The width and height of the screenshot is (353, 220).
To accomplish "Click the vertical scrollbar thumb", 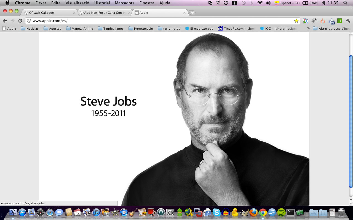I will pos(351,121).
